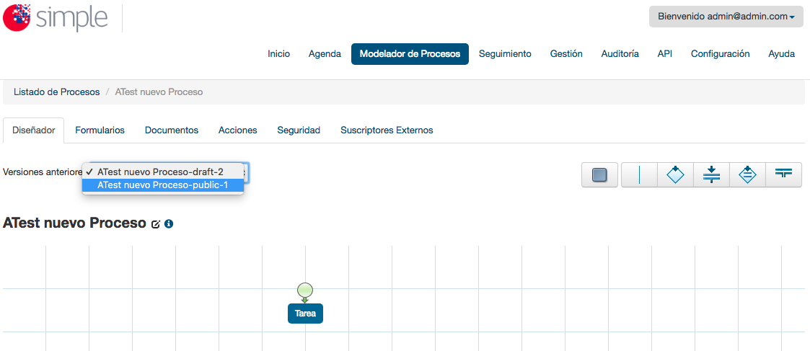Open the Configuración menu

(x=720, y=53)
